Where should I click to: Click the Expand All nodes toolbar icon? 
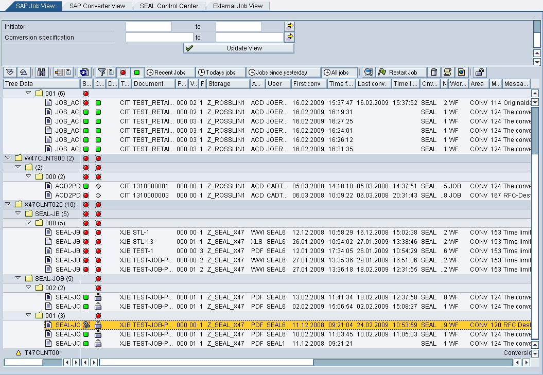point(10,73)
